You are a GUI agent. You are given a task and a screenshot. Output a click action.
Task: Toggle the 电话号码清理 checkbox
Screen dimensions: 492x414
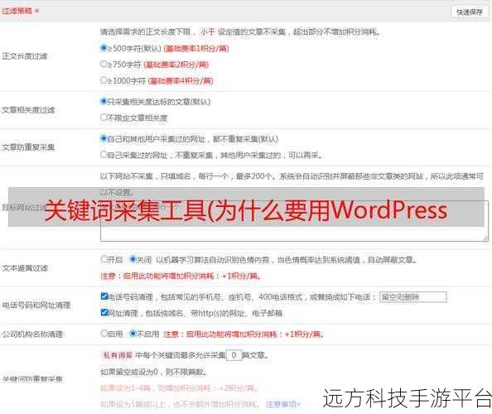pos(104,296)
